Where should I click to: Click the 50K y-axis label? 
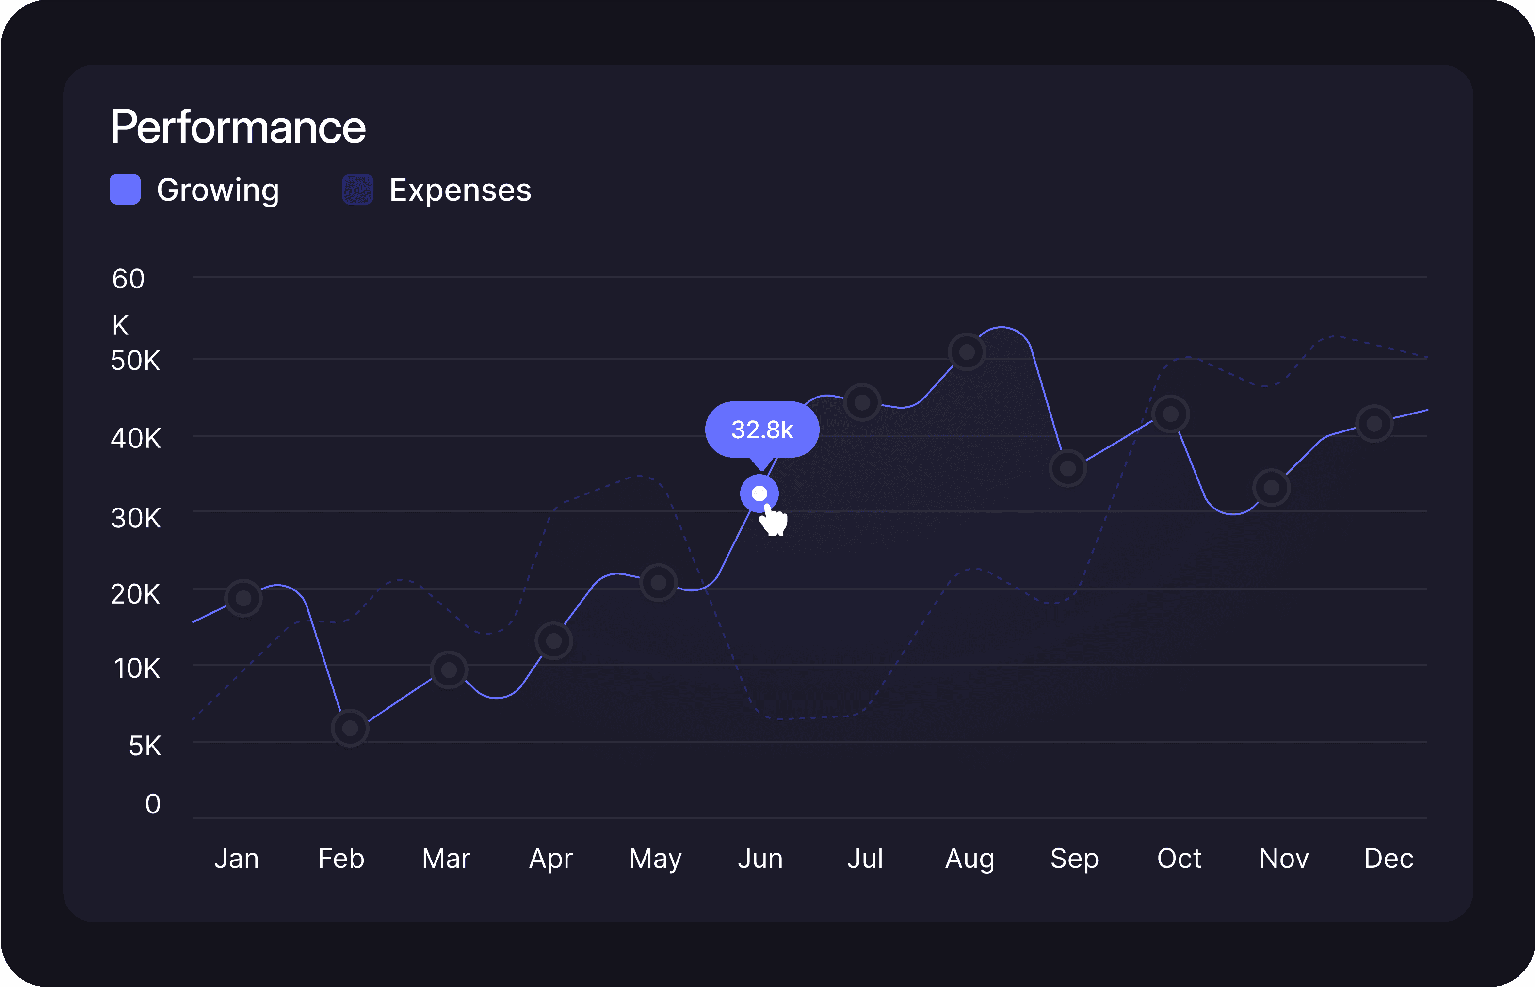135,361
